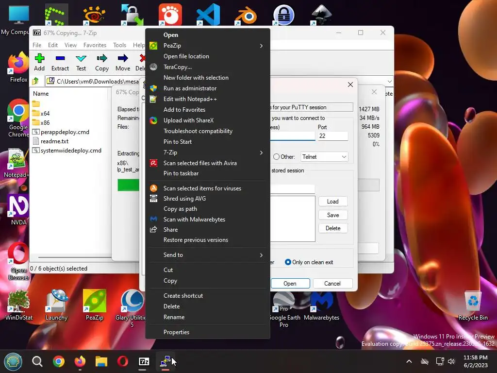Open the Opera Browser desktop shortcut
Image resolution: width=497 pixels, height=373 pixels.
[18, 261]
